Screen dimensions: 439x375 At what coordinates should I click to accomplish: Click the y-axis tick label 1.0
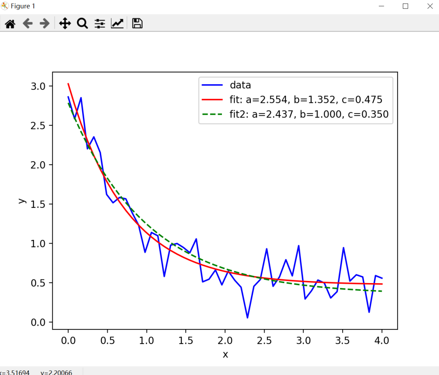38,244
